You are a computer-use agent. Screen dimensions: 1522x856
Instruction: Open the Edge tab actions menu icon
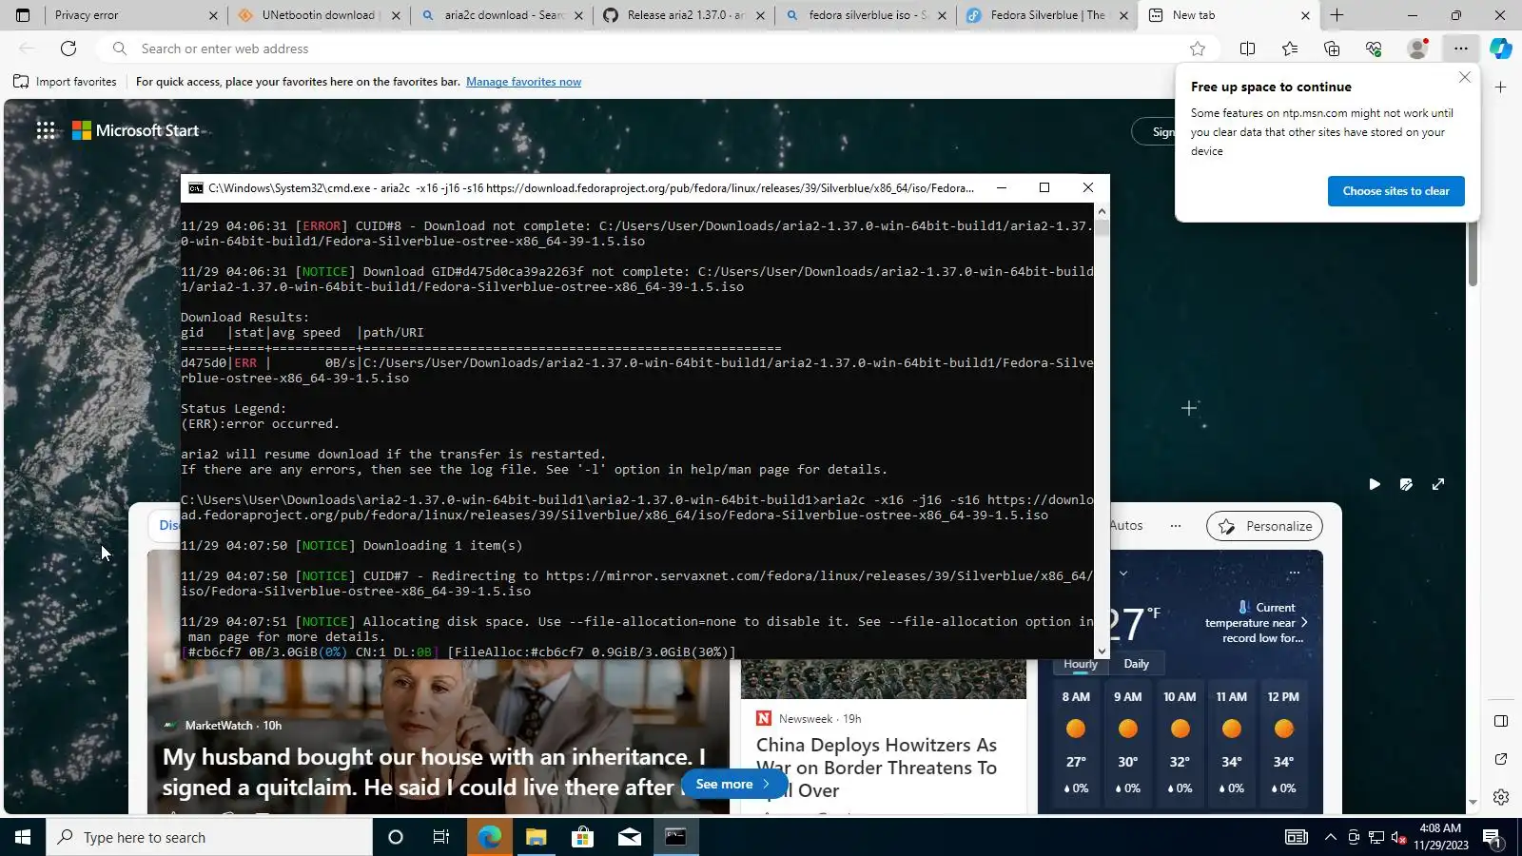click(23, 15)
